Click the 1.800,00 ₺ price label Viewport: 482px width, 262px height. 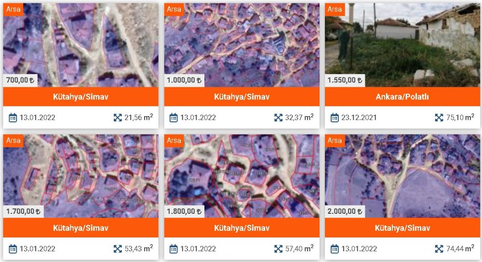pos(184,211)
